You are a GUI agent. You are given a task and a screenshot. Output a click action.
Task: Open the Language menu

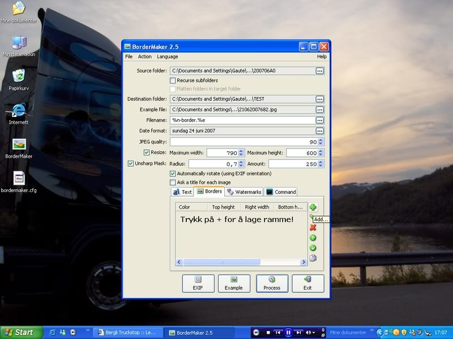(x=168, y=56)
